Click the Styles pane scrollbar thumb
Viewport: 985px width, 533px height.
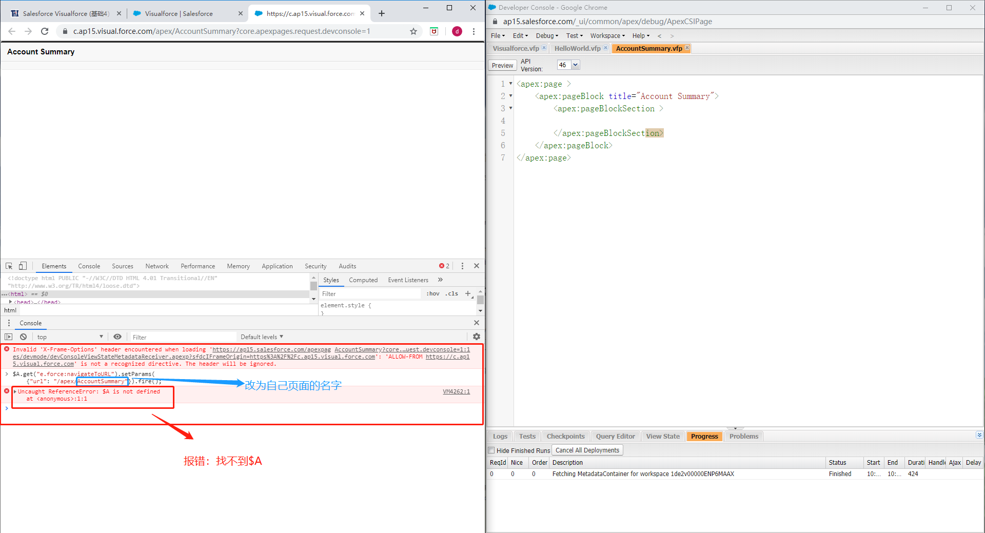click(x=480, y=300)
